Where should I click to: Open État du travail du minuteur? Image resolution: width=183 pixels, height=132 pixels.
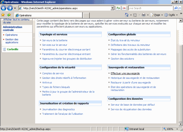[x=125, y=40]
